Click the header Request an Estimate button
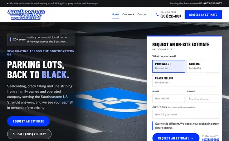This screenshot has width=229, height=141. [203, 15]
